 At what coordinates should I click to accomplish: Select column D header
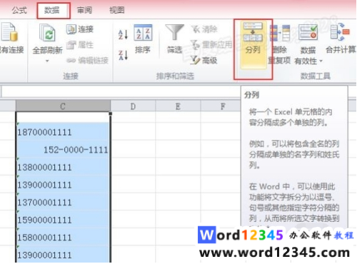(x=133, y=106)
